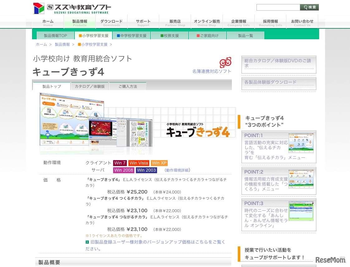Click the orange Win XP badge
This screenshot has width=350, height=267.
[x=159, y=163]
